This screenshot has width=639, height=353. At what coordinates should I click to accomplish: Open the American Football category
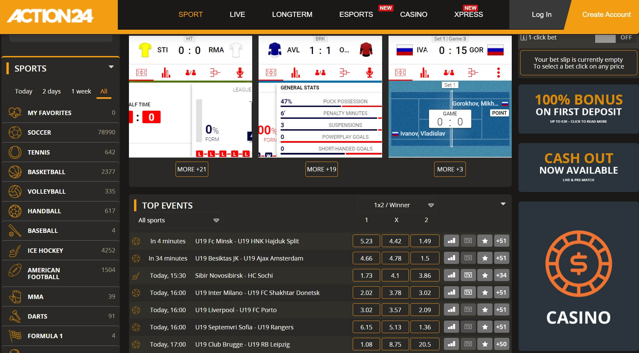(61, 273)
